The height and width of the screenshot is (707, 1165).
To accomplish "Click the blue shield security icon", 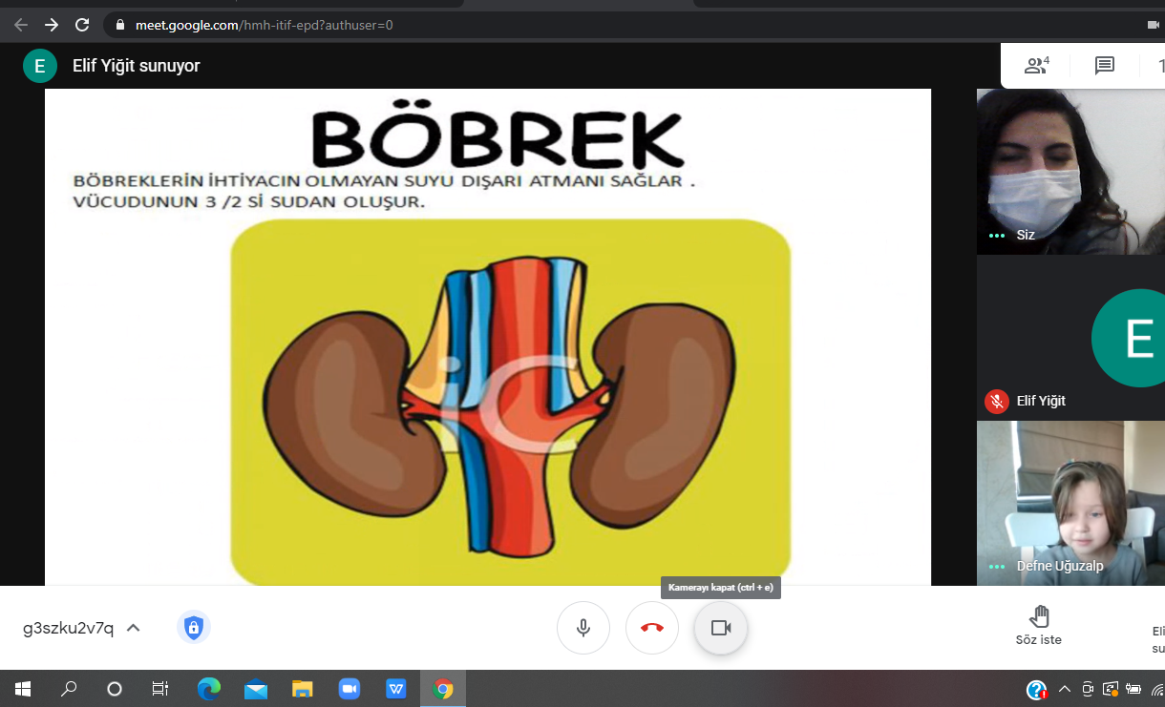I will [194, 627].
